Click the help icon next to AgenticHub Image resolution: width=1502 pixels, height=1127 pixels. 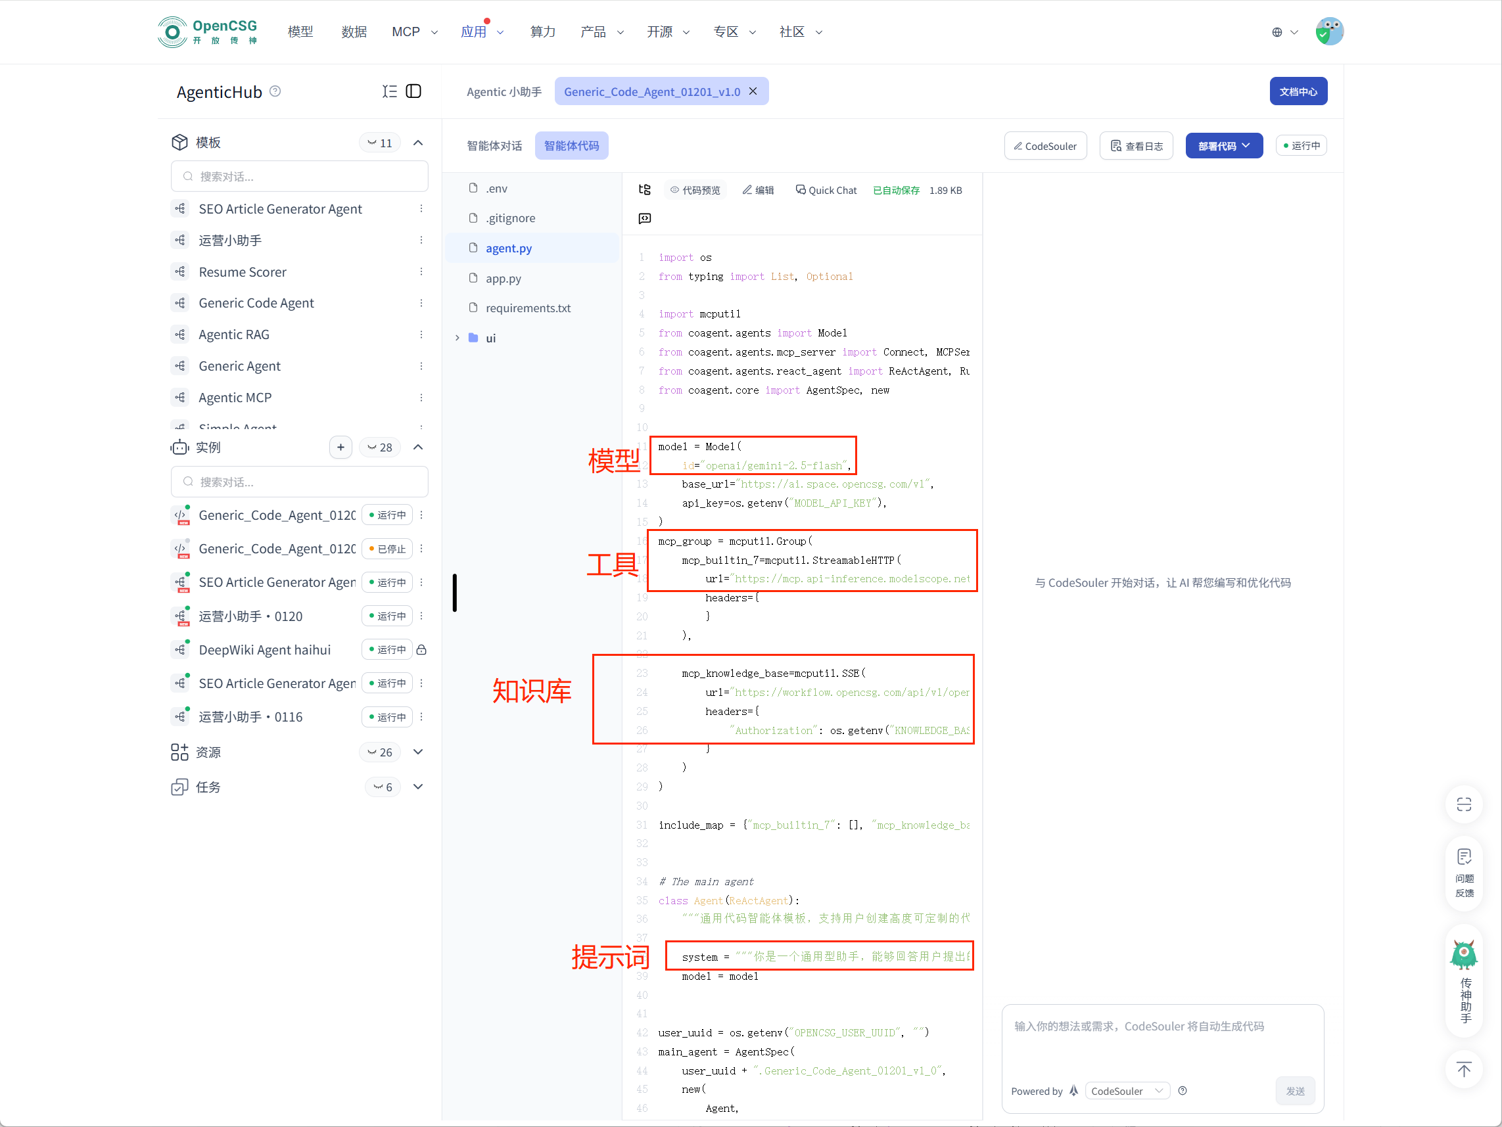tap(275, 91)
